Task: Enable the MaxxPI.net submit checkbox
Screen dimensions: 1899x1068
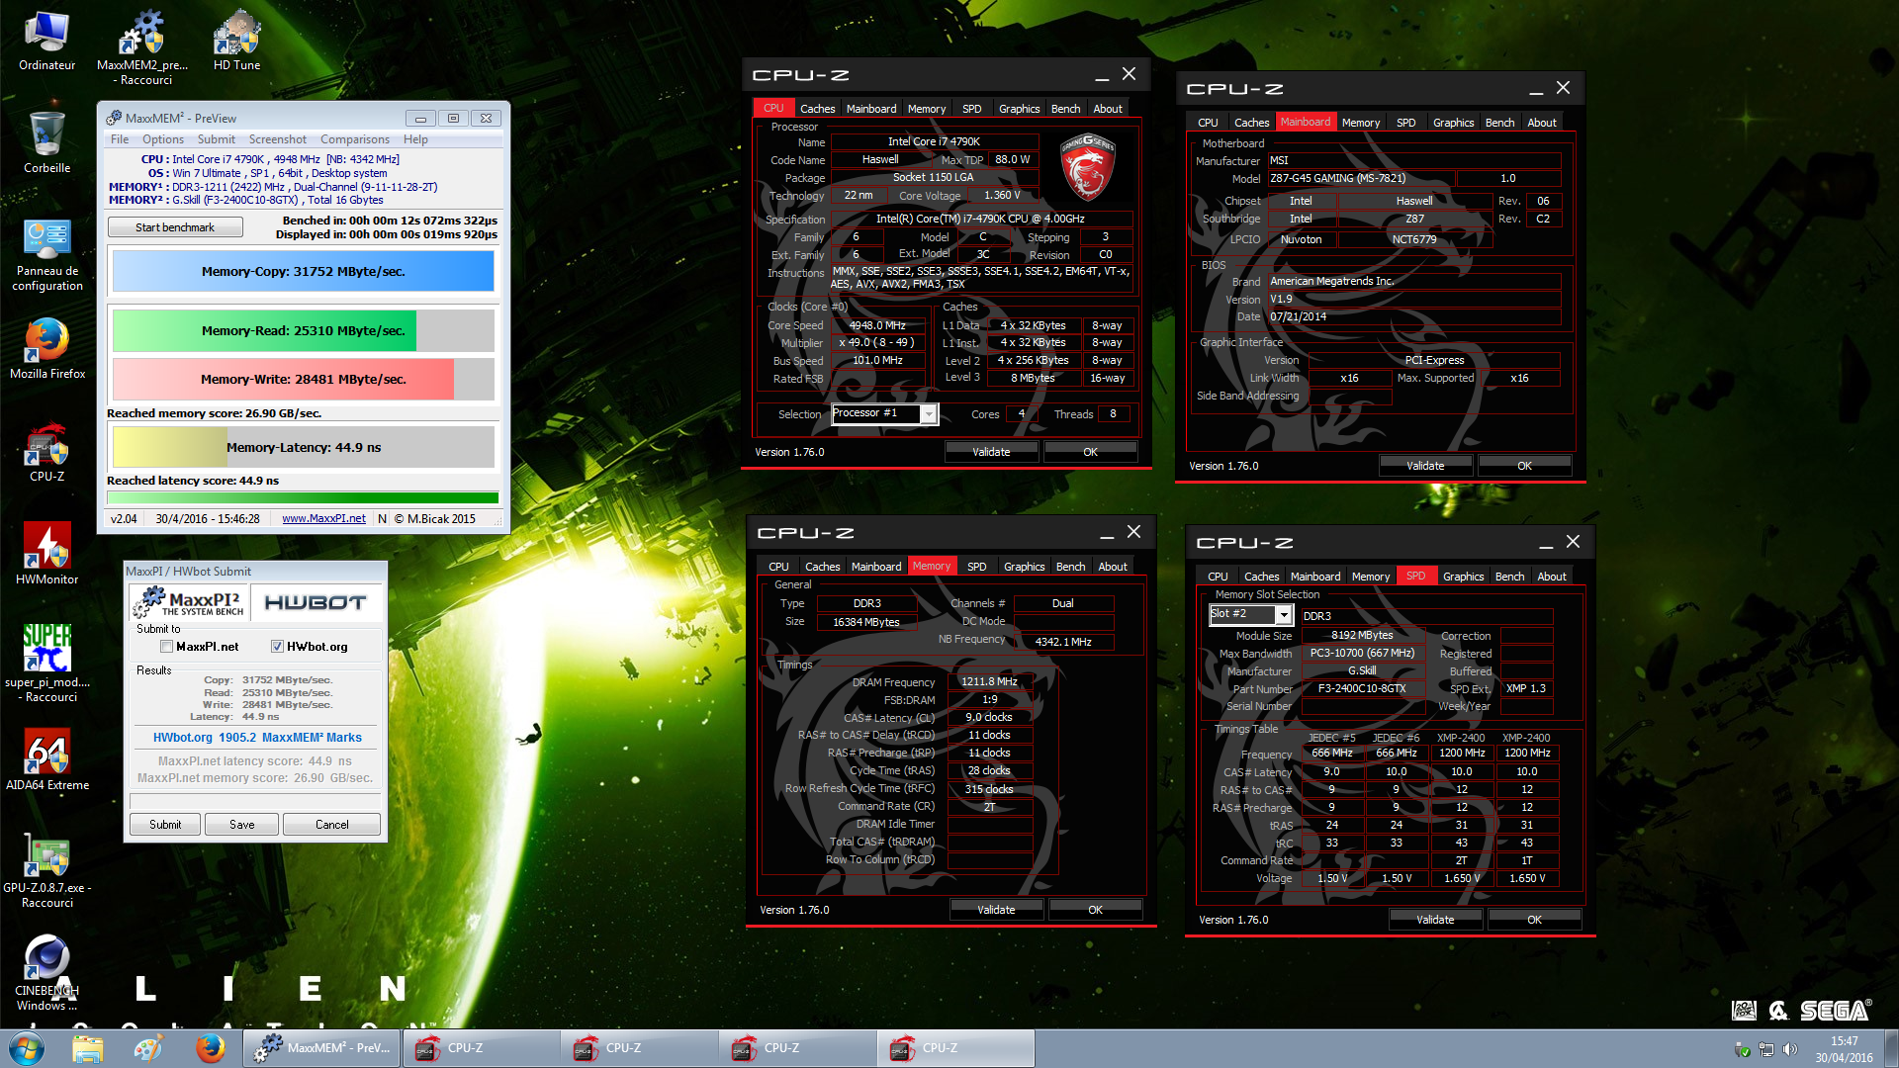Action: coord(166,647)
